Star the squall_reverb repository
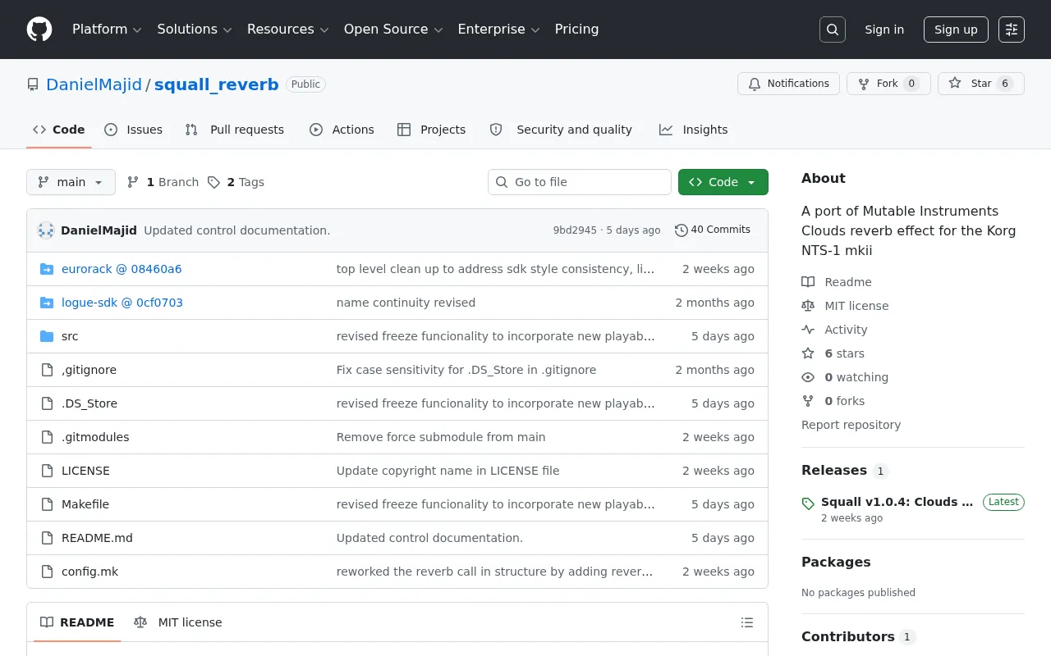This screenshot has width=1051, height=656. [981, 84]
